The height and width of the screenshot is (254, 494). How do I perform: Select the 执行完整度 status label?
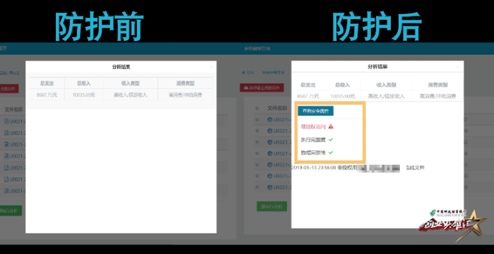(313, 140)
